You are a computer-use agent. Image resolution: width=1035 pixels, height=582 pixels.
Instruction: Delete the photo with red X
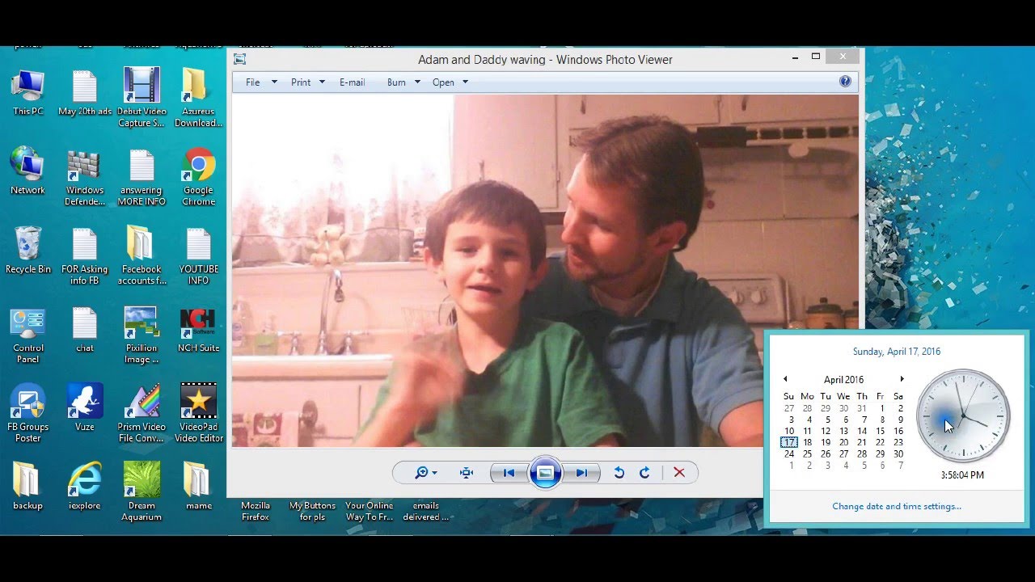pos(679,473)
